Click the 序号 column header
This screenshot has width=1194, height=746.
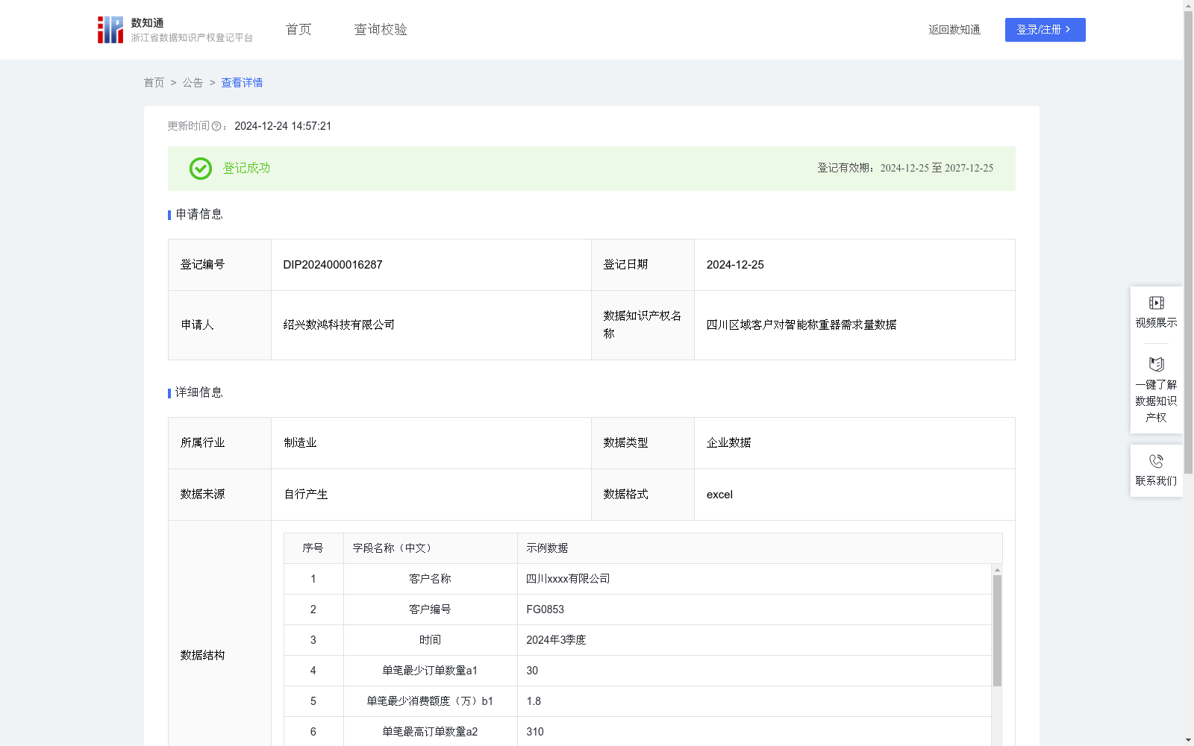tap(313, 548)
